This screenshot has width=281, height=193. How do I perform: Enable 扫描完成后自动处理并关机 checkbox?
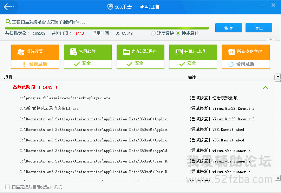(7, 187)
